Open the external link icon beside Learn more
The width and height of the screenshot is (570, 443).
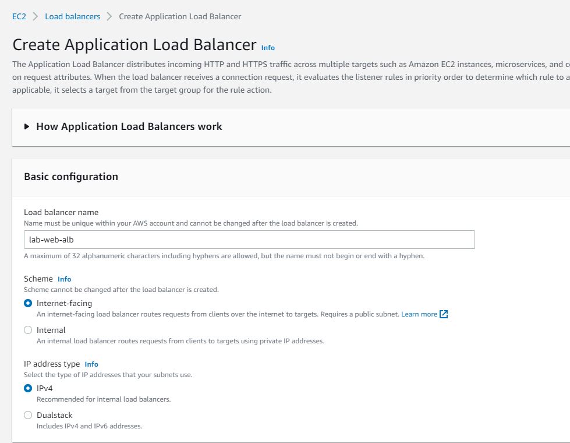444,314
